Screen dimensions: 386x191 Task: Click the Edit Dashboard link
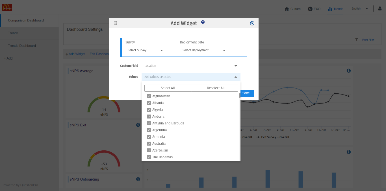coord(99,54)
